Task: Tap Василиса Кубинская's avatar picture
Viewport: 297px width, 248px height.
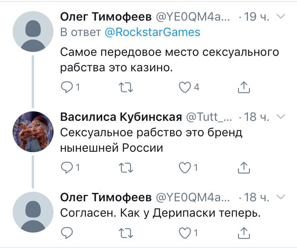Action: (33, 132)
